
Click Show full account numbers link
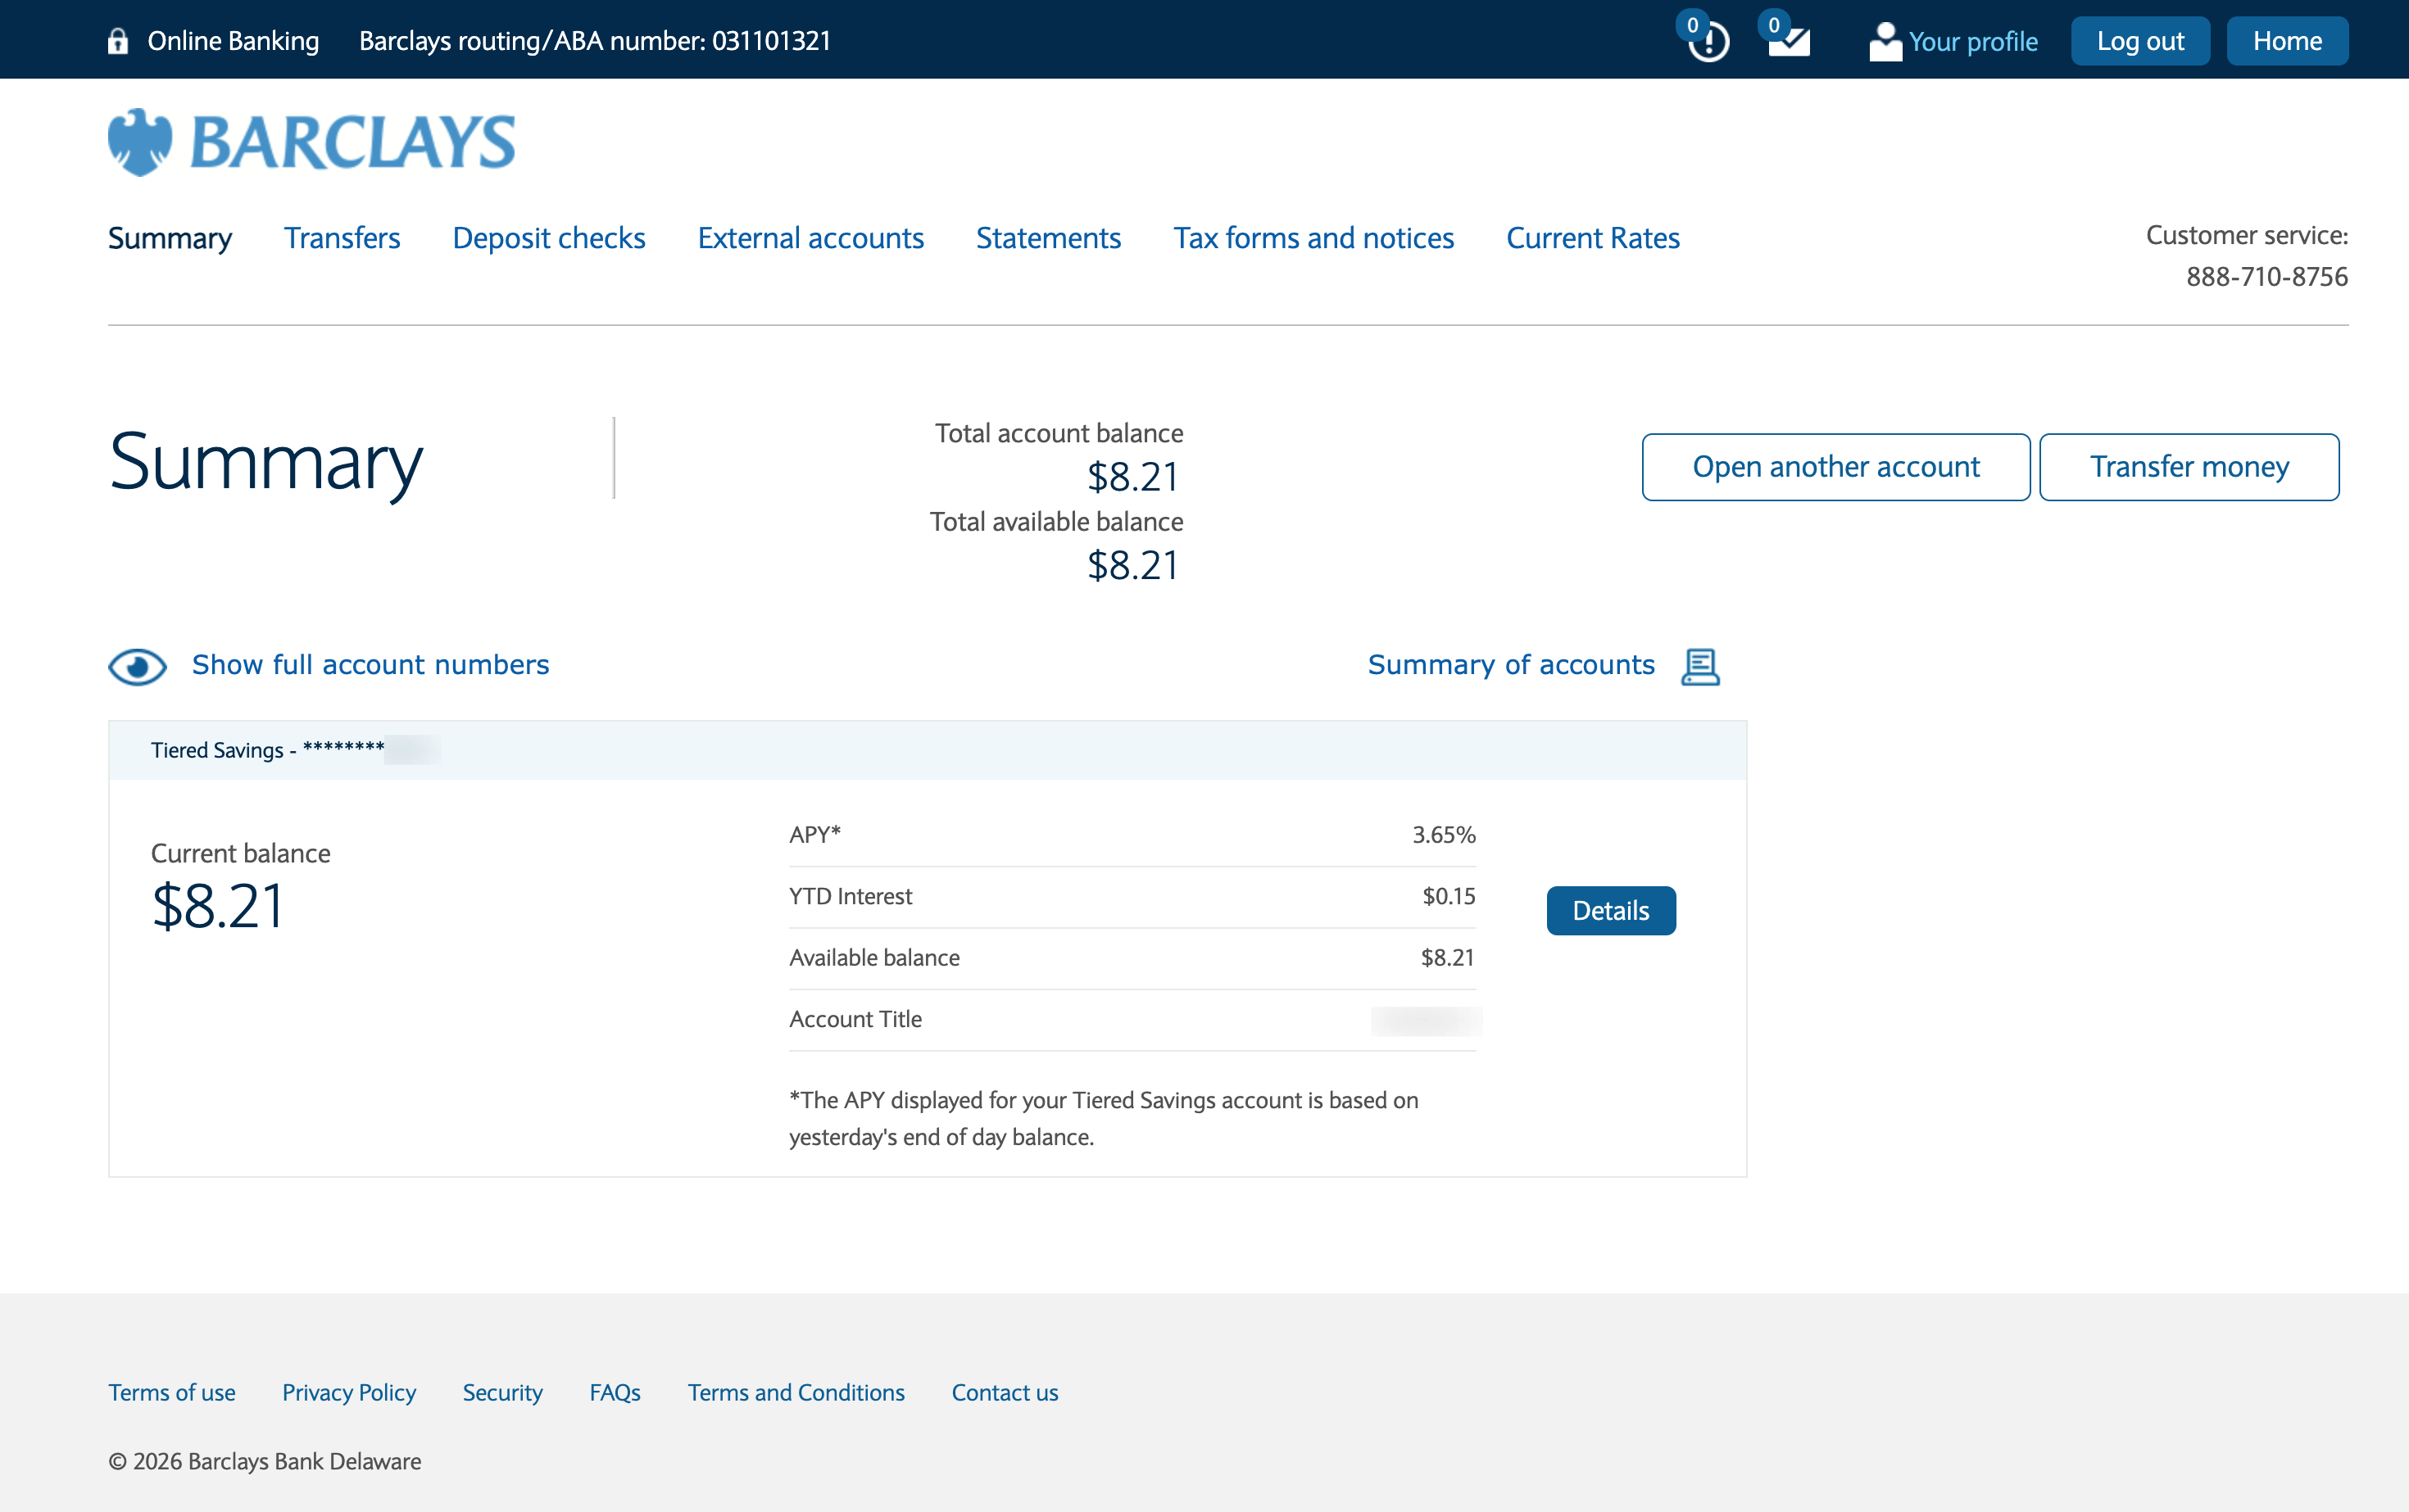(x=370, y=665)
